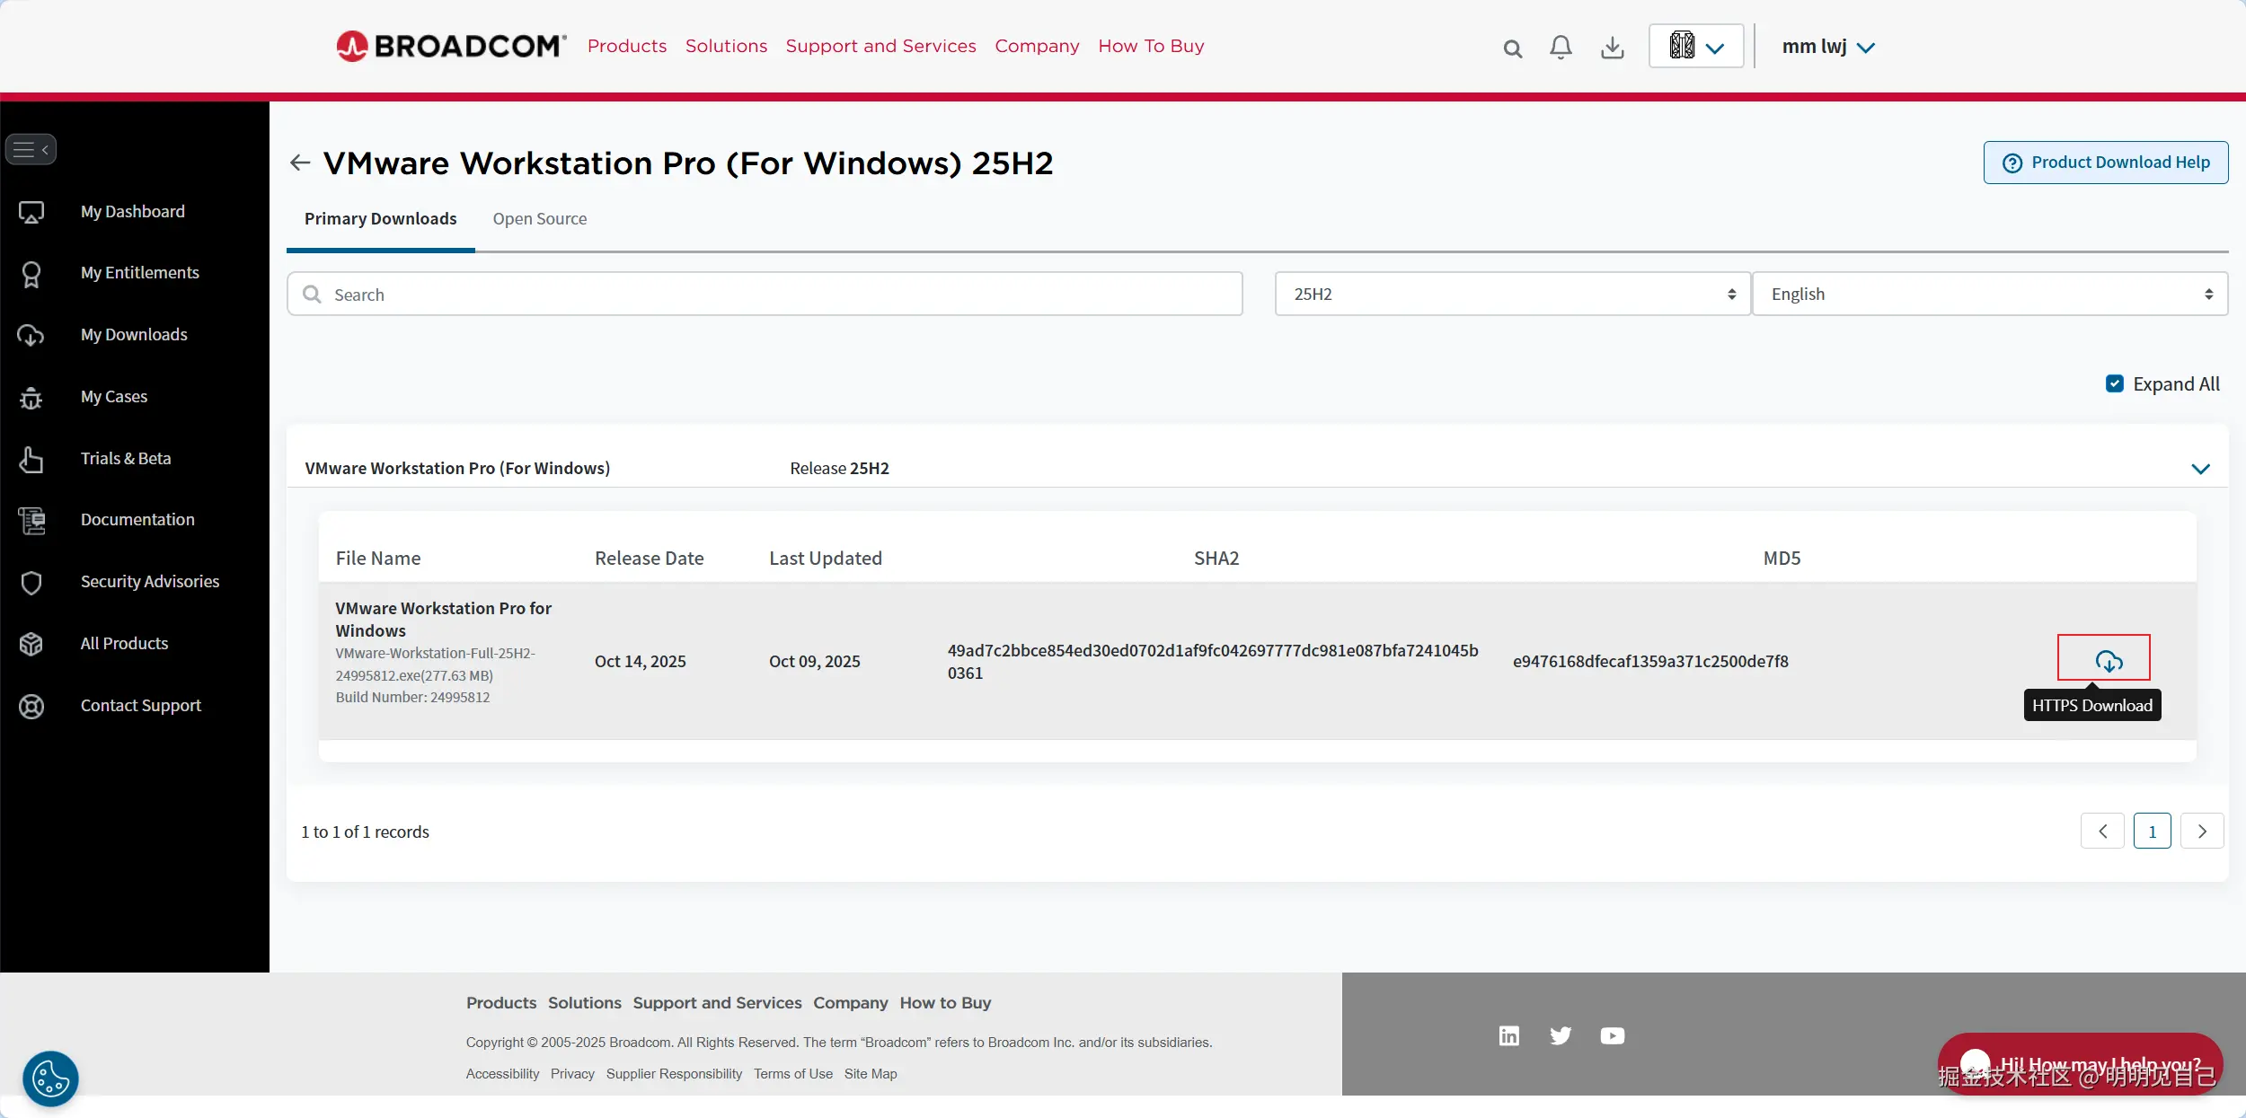Open Broadcom's YouTube channel icon
Image resolution: width=2246 pixels, height=1118 pixels.
click(x=1613, y=1035)
